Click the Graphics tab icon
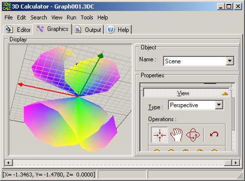Screen dimensions: 245x181 tap(40, 29)
